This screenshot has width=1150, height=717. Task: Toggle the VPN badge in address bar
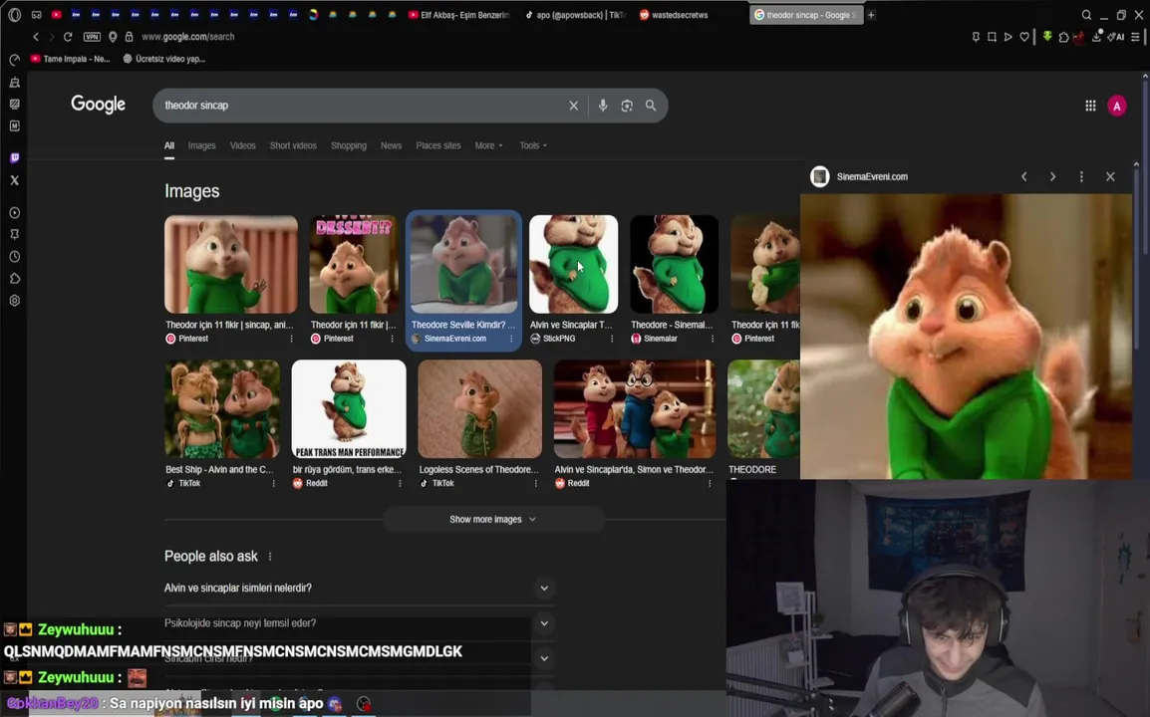[x=92, y=37]
